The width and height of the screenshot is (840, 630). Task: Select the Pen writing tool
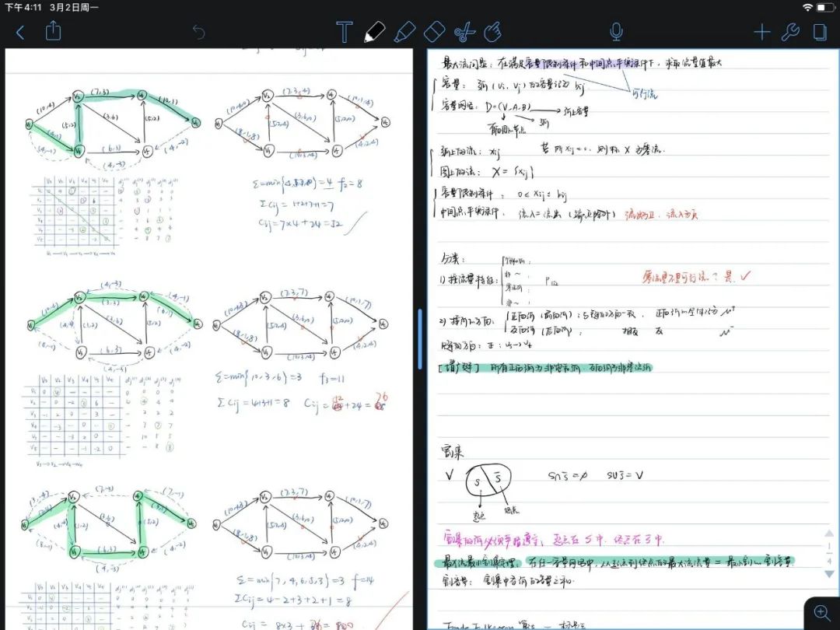coord(374,32)
